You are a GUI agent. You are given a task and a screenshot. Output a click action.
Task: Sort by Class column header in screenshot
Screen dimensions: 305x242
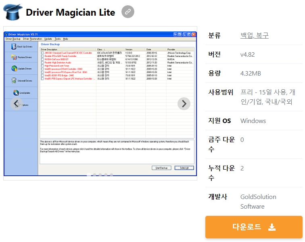[110, 49]
